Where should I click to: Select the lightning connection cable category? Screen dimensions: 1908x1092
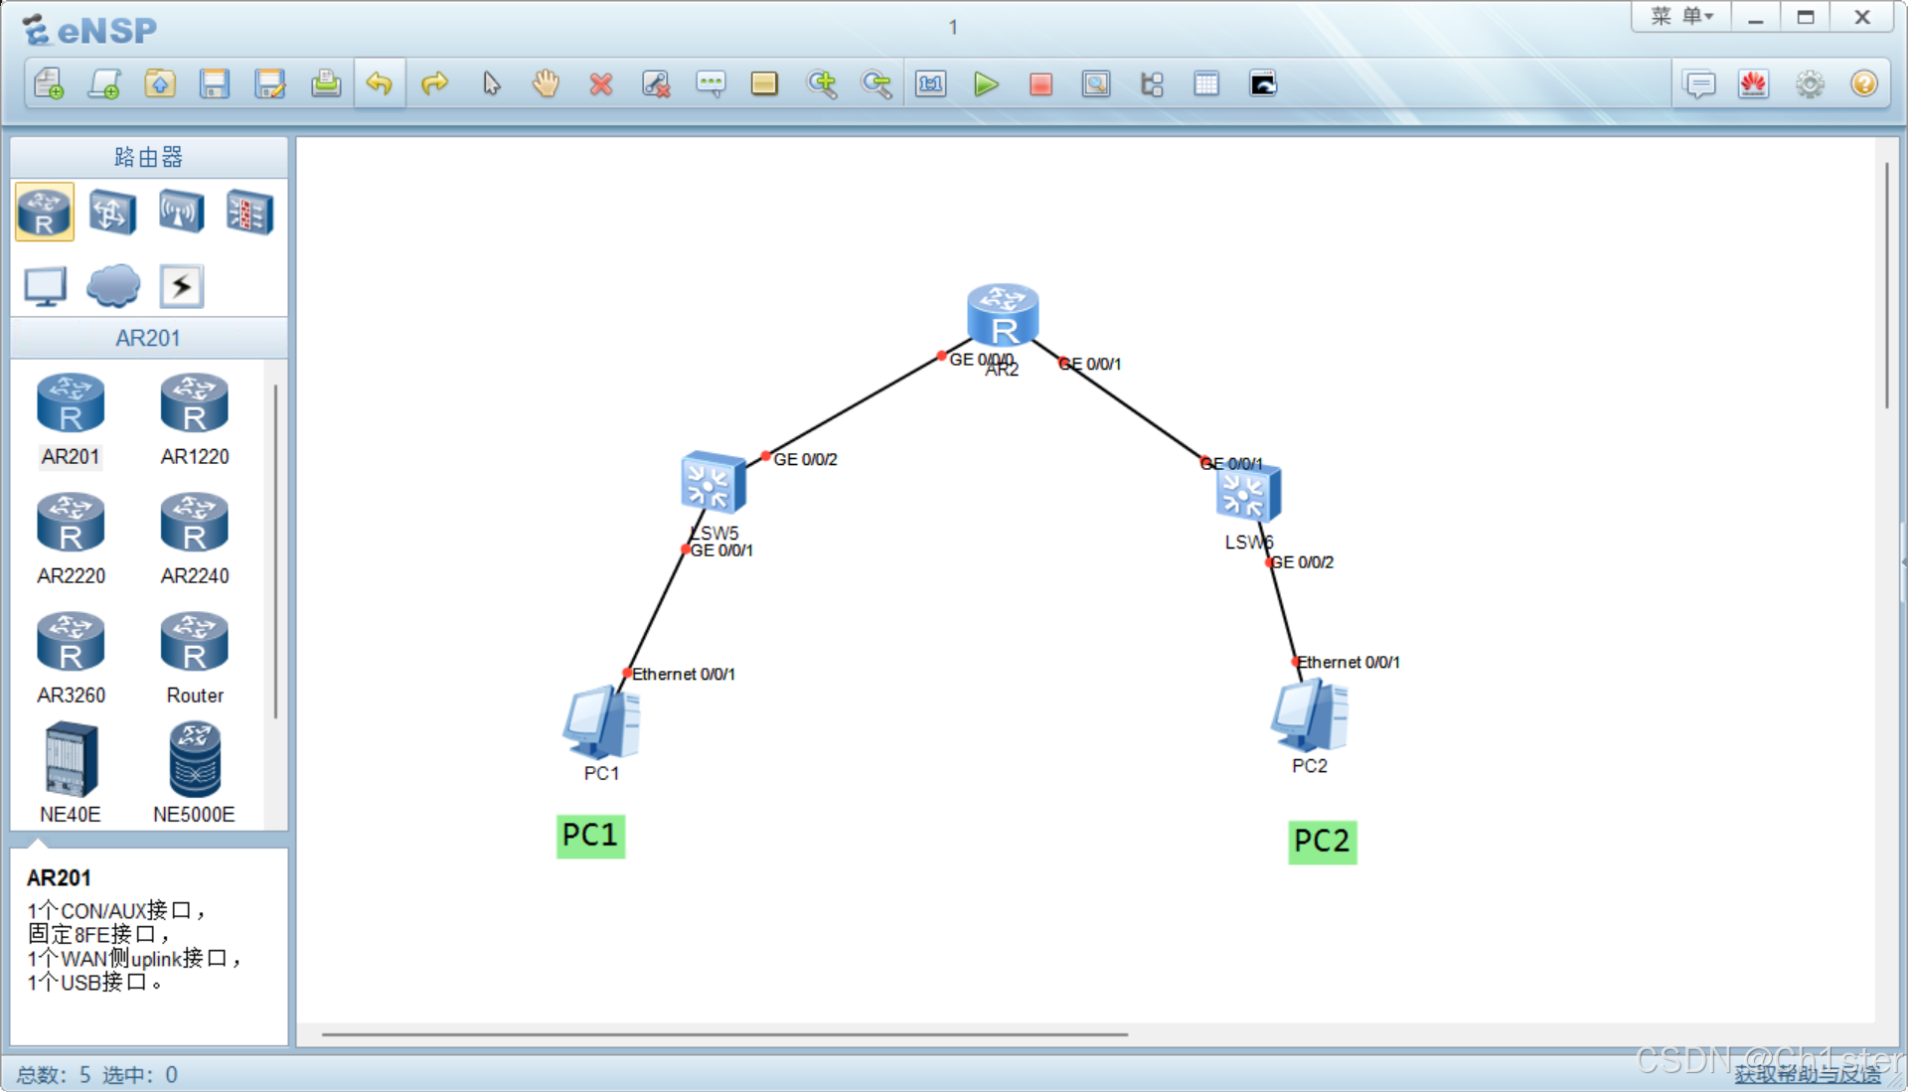click(182, 286)
